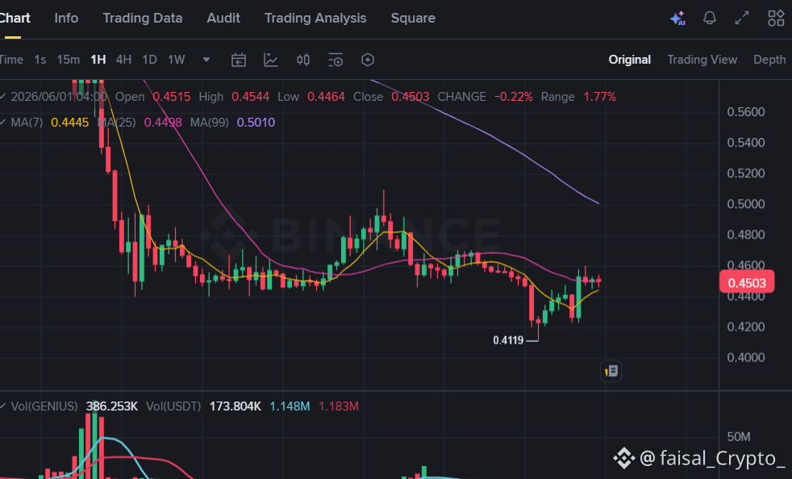The height and width of the screenshot is (479, 792).
Task: Open the calendar date jump icon
Action: pyautogui.click(x=239, y=60)
